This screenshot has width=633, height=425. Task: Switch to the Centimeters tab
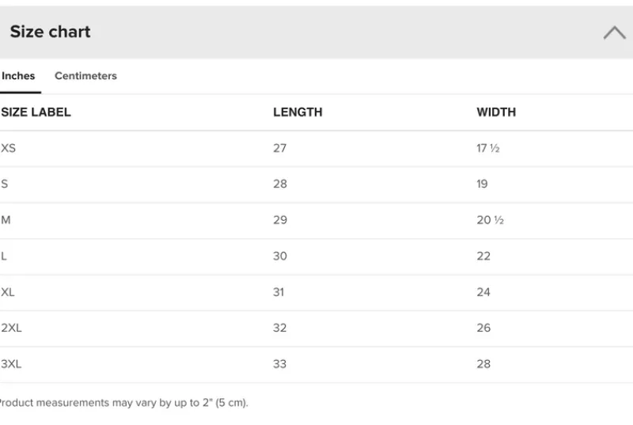click(x=85, y=76)
